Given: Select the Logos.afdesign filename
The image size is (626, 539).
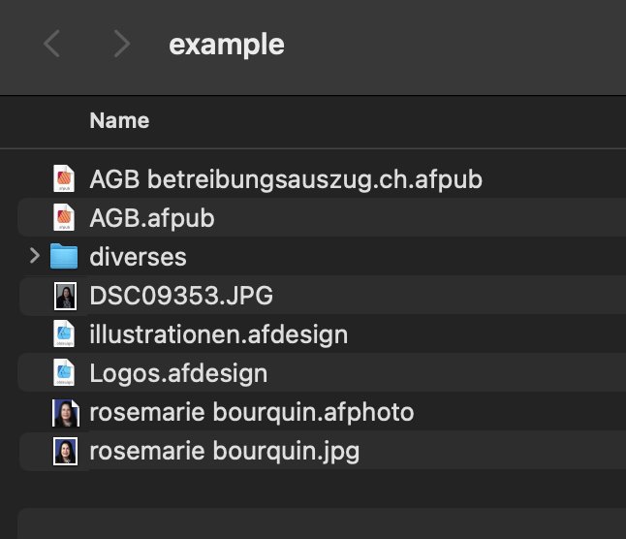Looking at the screenshot, I should click(178, 373).
